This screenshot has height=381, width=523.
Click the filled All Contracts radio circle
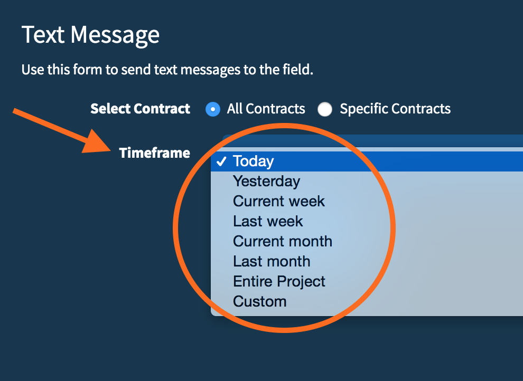point(212,109)
